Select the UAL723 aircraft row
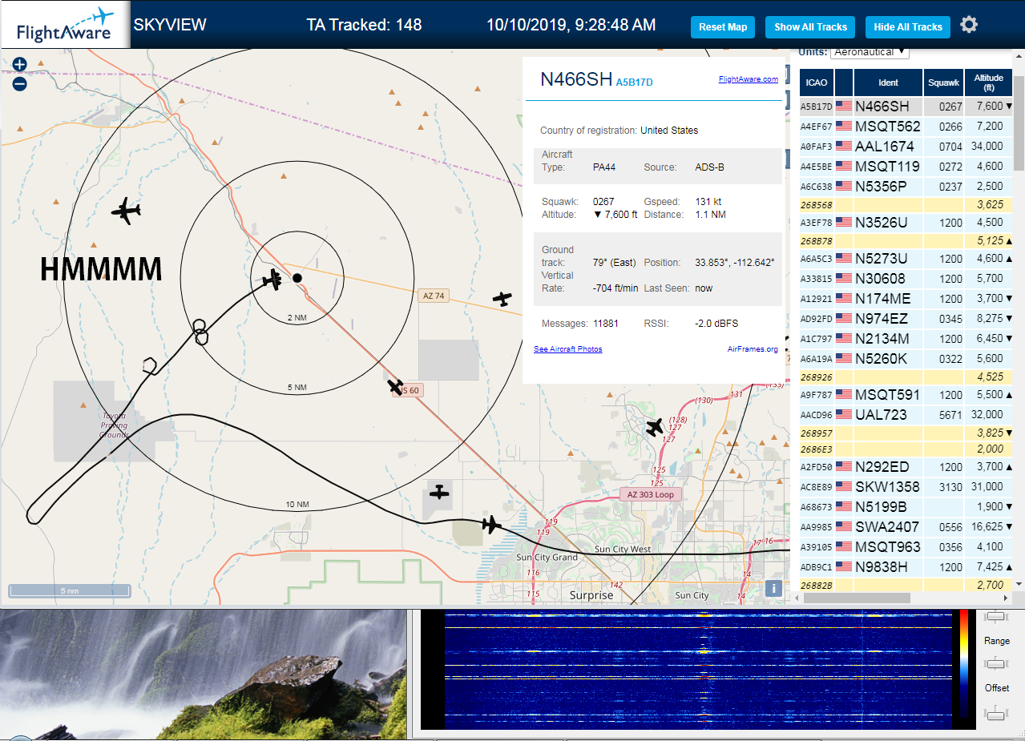Screen dimensions: 1025x741 pos(906,414)
